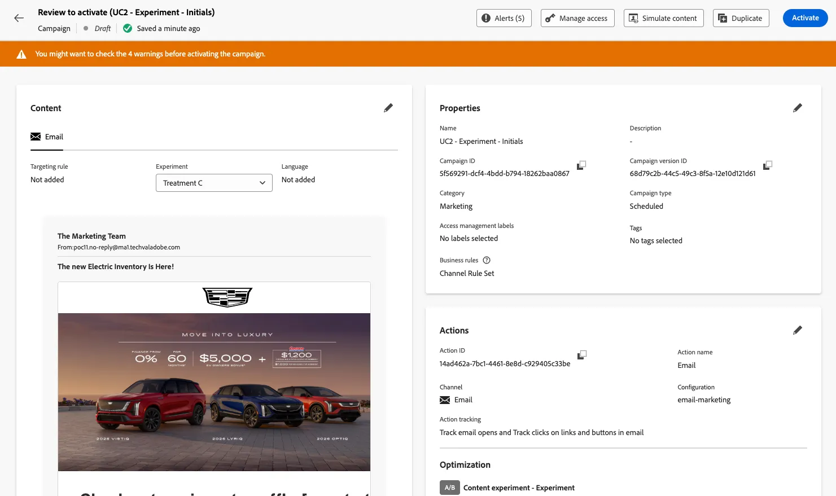The height and width of the screenshot is (496, 836).
Task: Open the Experiment Treatment C dropdown
Action: tap(214, 183)
